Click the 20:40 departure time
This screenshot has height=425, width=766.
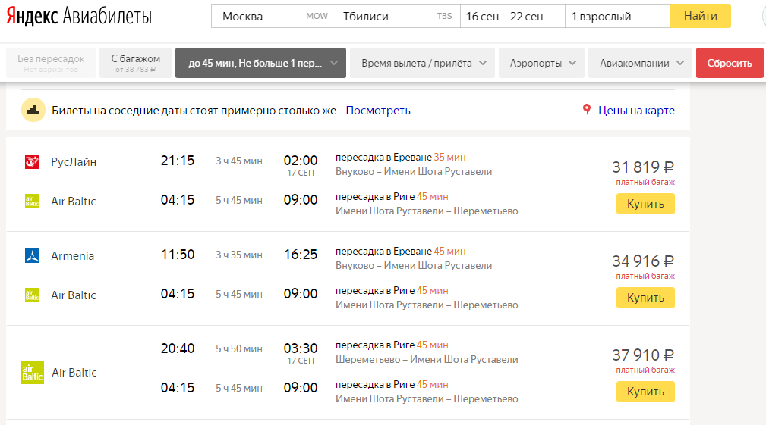(x=178, y=348)
